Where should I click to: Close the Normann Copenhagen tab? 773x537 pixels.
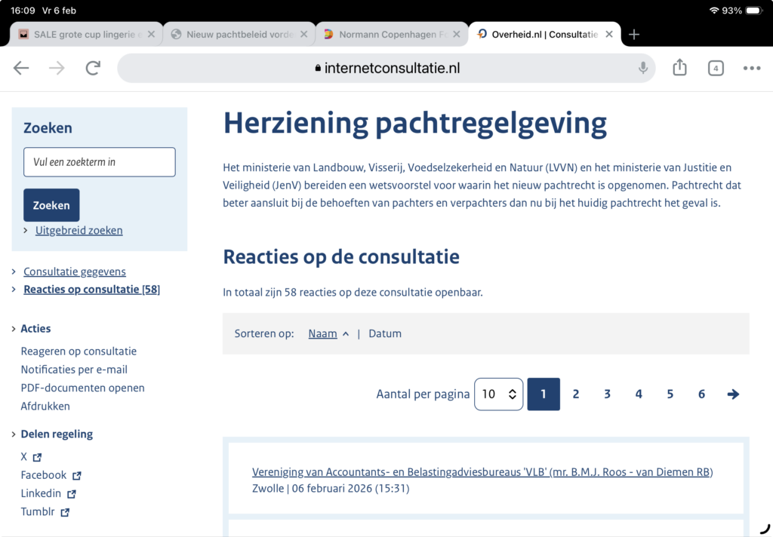pos(455,34)
